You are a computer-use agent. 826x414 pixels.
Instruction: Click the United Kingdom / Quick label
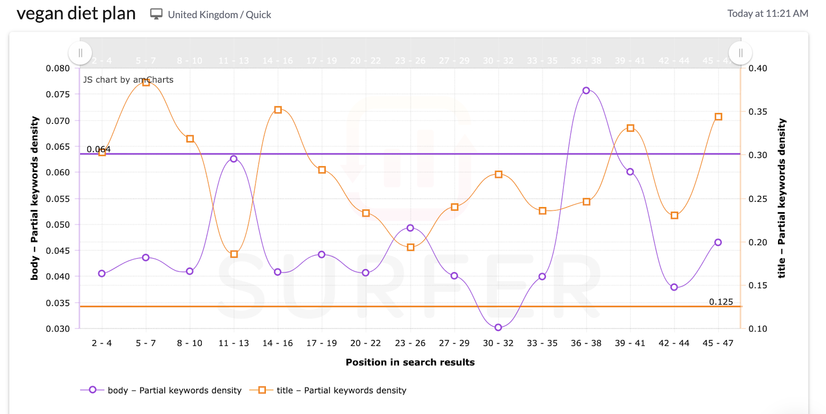click(219, 14)
